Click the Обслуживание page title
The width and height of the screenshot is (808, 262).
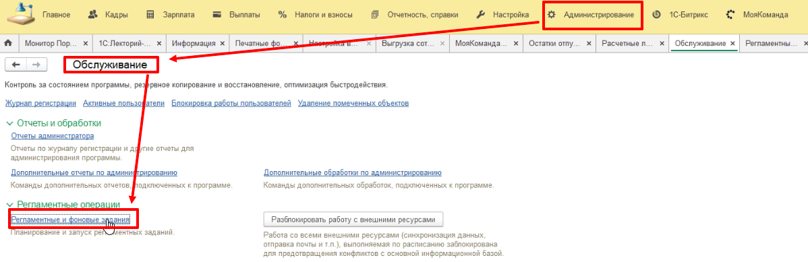coord(111,65)
